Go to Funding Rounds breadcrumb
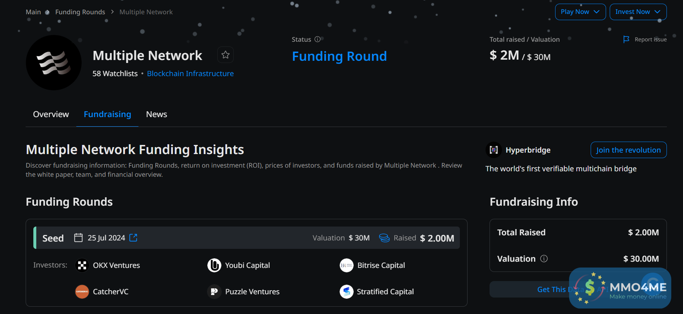The height and width of the screenshot is (314, 683). 80,12
